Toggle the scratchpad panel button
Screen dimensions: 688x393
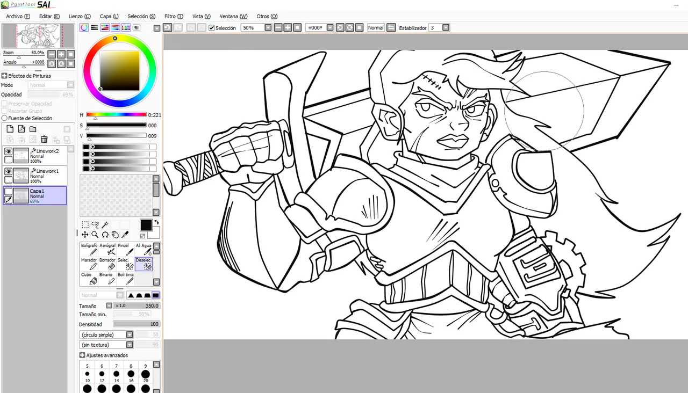pos(137,27)
